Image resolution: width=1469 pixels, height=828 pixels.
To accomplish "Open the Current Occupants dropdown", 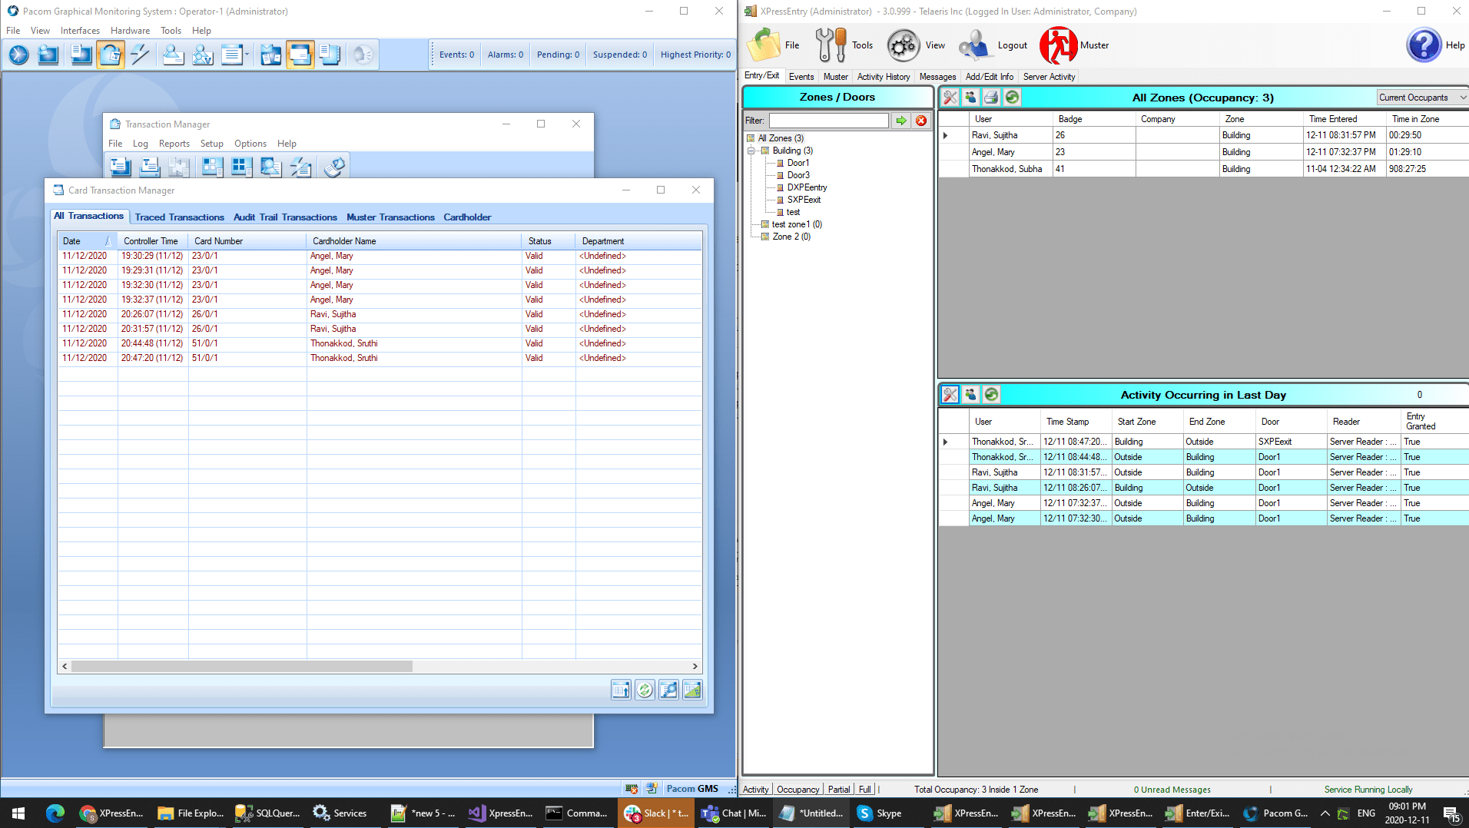I will click(x=1421, y=98).
